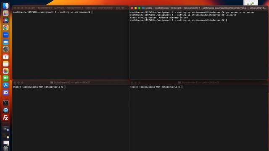Open the App Store from the dock
269x151 pixels.
pos(5,85)
